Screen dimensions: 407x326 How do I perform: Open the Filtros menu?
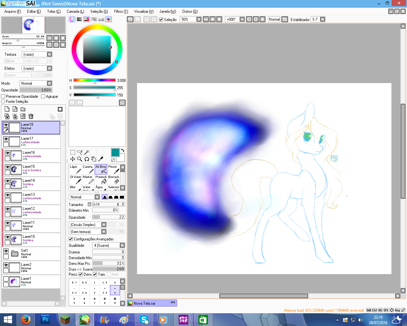click(x=121, y=11)
